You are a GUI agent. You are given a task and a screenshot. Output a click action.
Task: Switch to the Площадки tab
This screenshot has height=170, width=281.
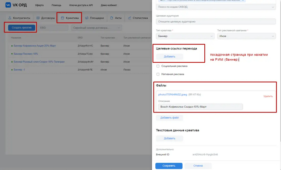click(x=94, y=18)
